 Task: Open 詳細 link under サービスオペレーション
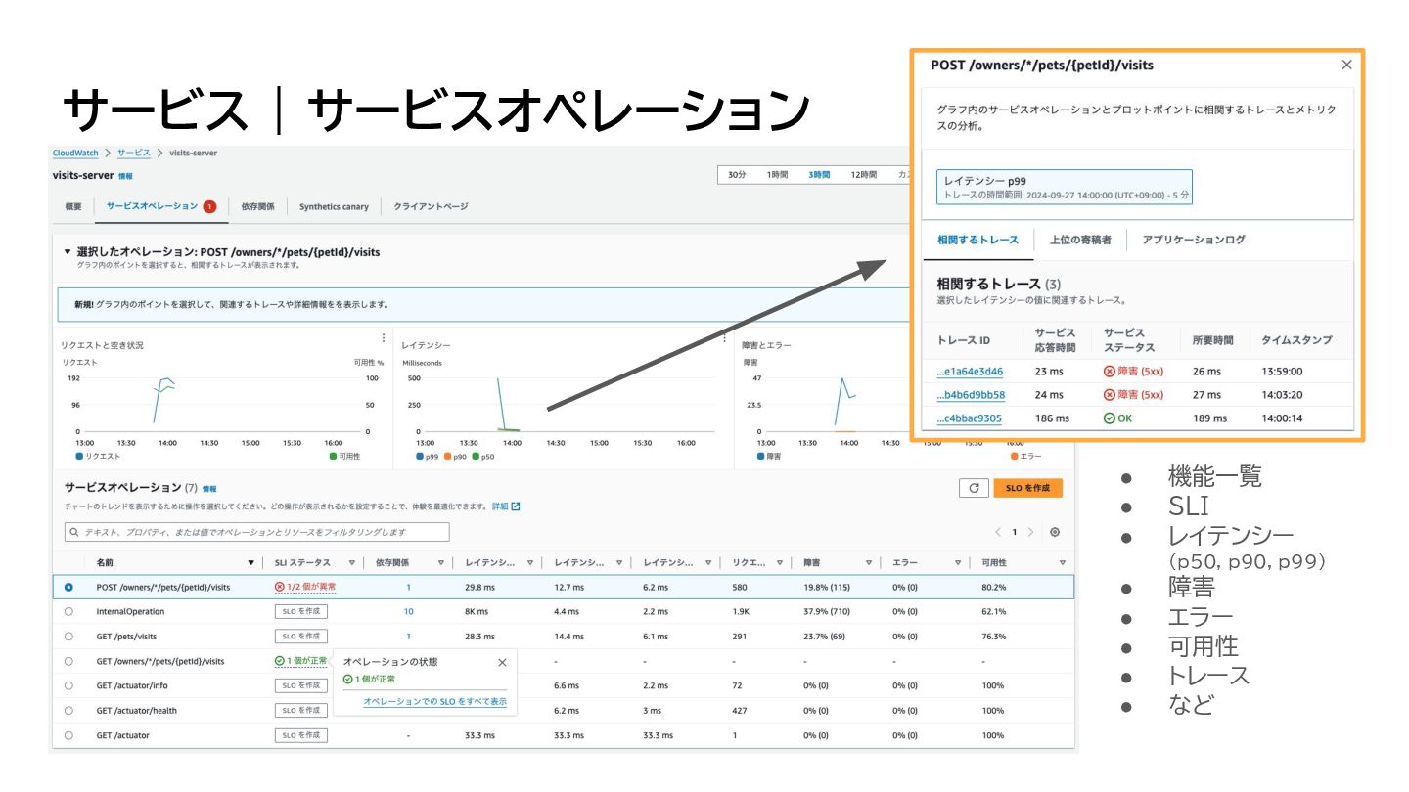point(500,506)
